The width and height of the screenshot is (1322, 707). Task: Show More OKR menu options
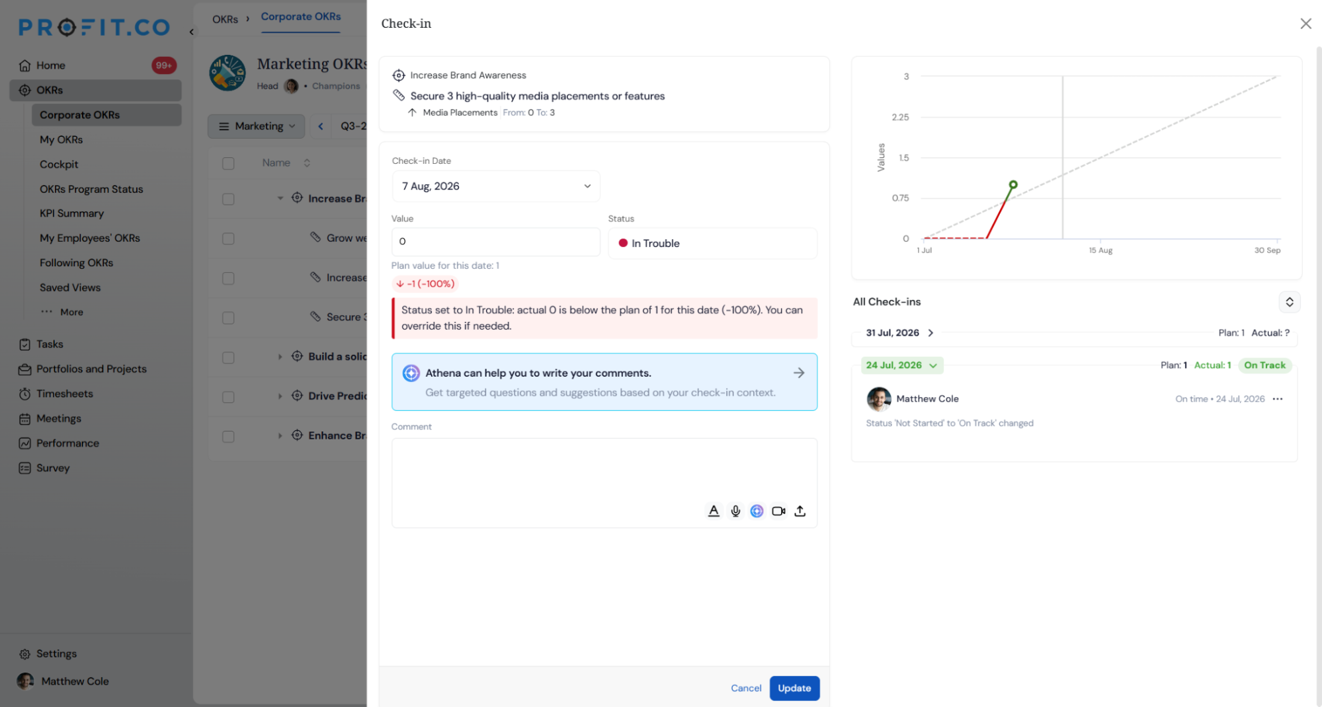coord(62,312)
